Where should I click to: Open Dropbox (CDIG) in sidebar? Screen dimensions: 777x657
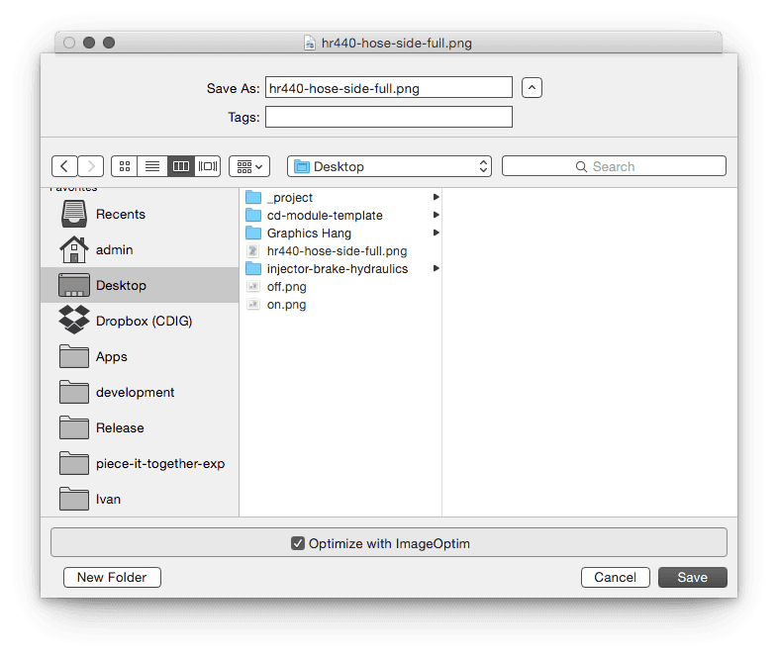click(x=144, y=321)
